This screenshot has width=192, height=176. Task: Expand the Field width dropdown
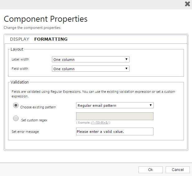[90, 69]
